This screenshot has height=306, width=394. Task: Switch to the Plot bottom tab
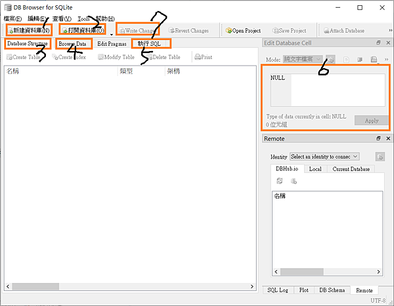(x=304, y=290)
